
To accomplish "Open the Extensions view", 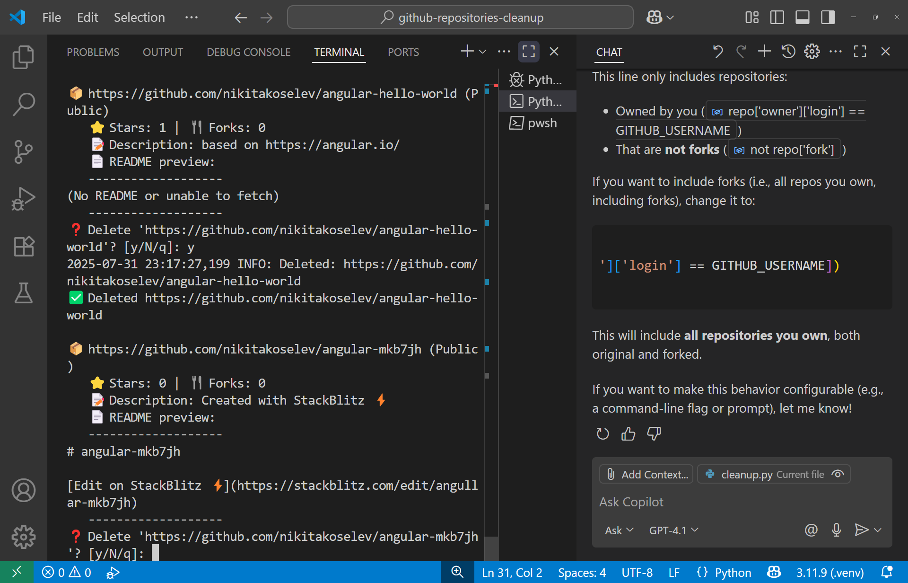I will [23, 247].
